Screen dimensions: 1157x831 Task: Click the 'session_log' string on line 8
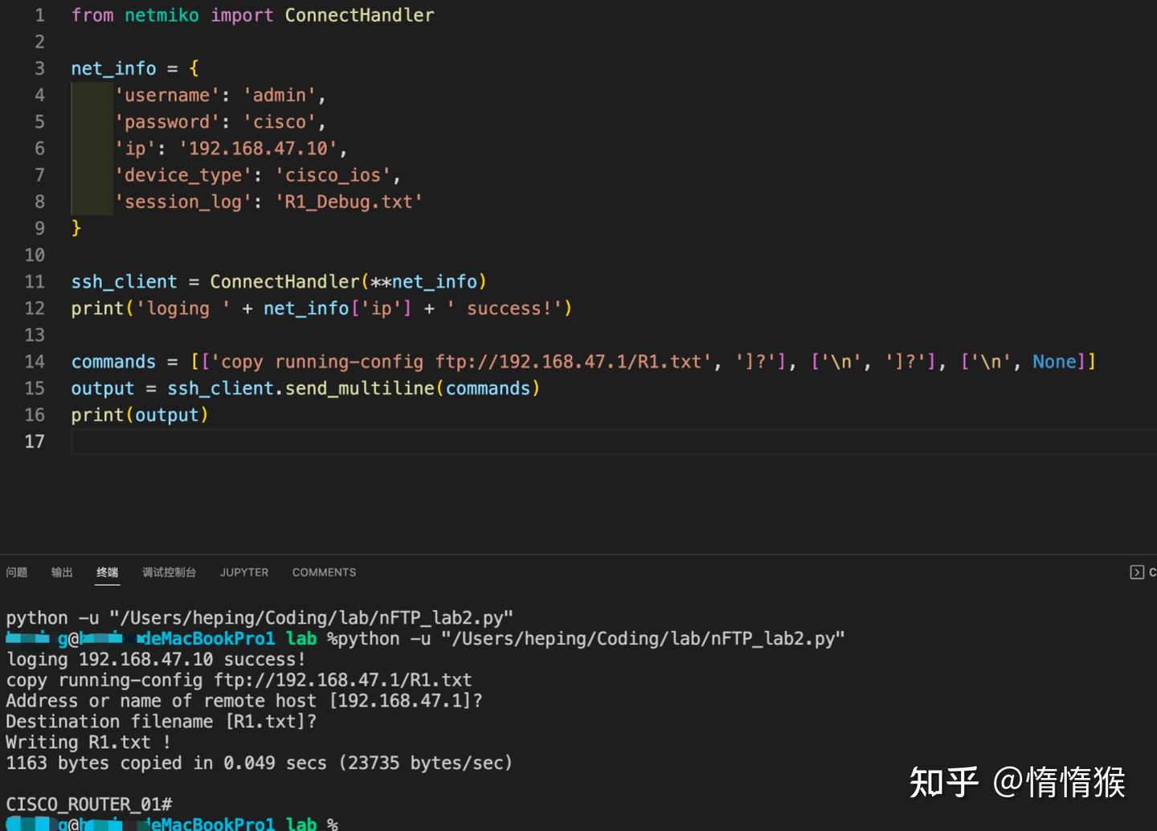click(184, 202)
